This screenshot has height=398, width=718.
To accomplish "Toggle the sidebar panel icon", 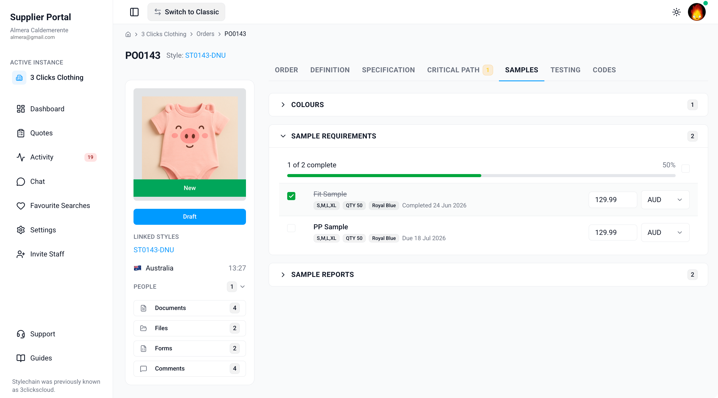I will click(x=134, y=12).
